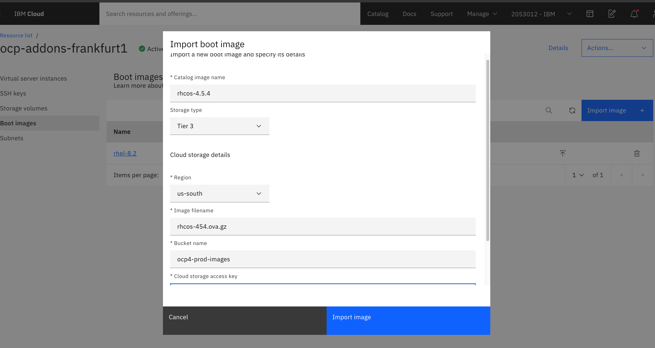
Task: Click the search icon in Boot images table
Action: 548,110
